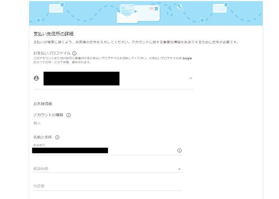
Task: Click the 名前と住所 section label
Action: pos(43,137)
